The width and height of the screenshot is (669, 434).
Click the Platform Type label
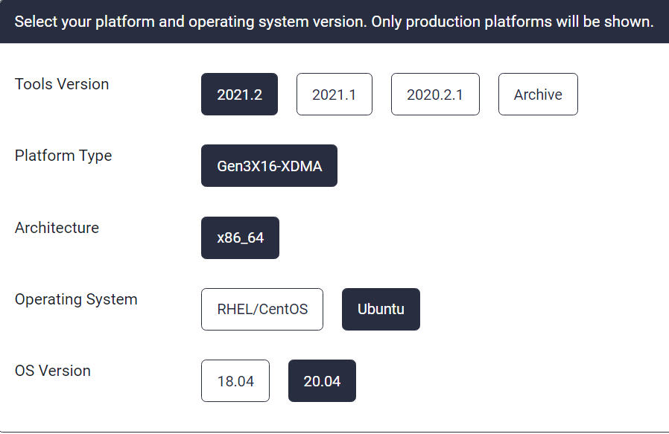[63, 156]
